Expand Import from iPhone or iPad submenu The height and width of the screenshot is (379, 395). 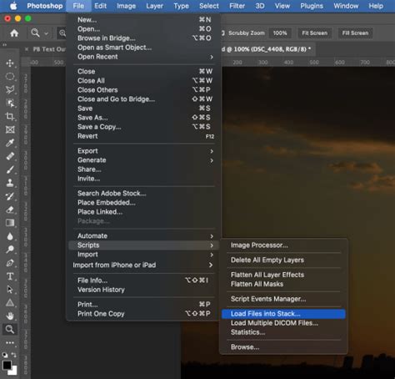point(144,265)
